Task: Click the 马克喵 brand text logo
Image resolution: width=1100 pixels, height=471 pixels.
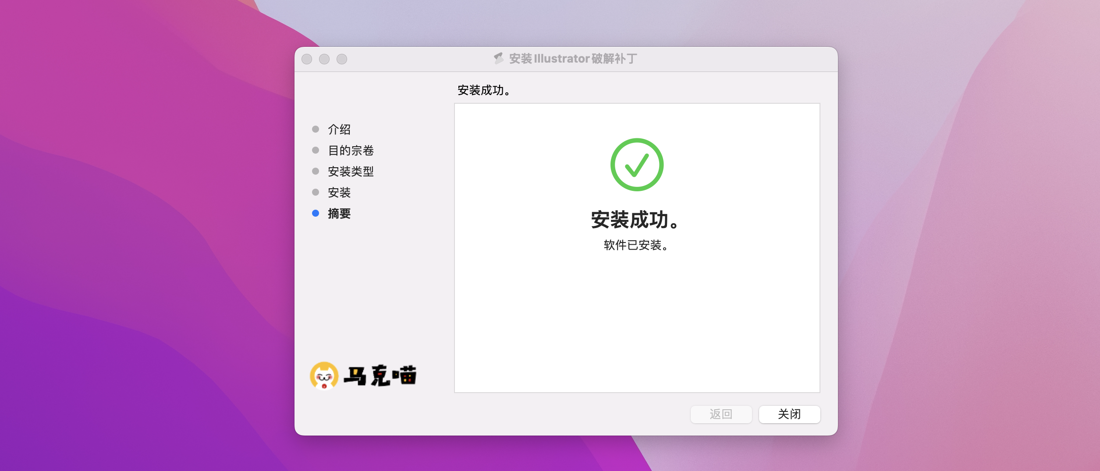Action: coord(380,376)
